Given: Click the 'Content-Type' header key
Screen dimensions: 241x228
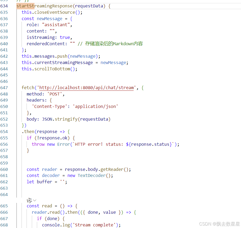Looking at the screenshot, I should [50, 106].
